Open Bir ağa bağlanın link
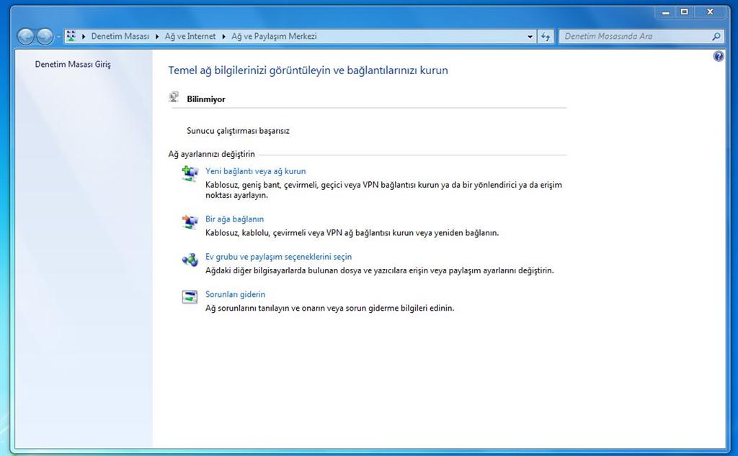738x456 pixels. pyautogui.click(x=234, y=219)
